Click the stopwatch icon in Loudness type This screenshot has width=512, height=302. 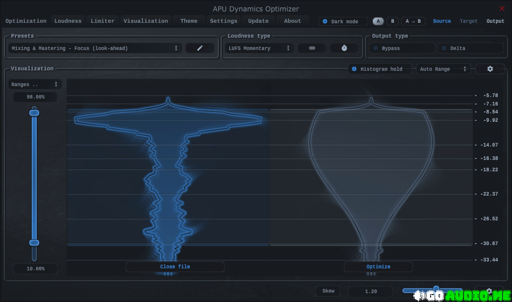[x=344, y=48]
